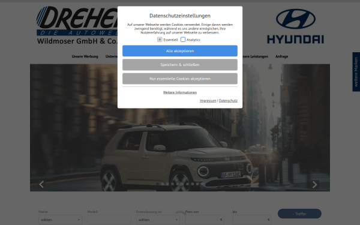The width and height of the screenshot is (360, 225).
Task: Open Unsere Werbung menu
Action: (85, 56)
